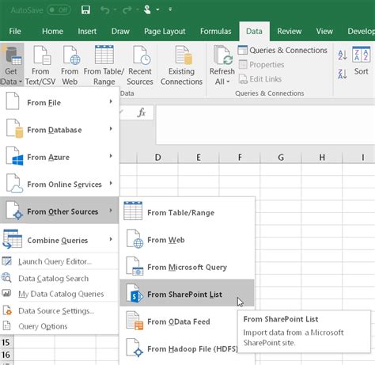Click the Edit Links button

tap(260, 79)
